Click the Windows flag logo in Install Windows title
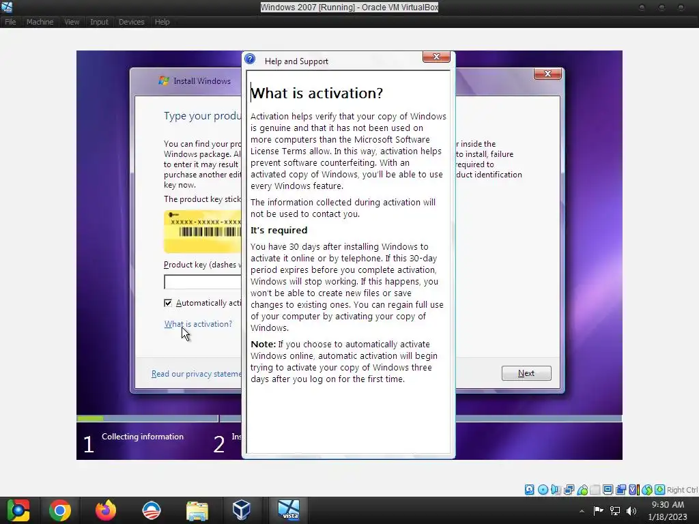 (164, 81)
